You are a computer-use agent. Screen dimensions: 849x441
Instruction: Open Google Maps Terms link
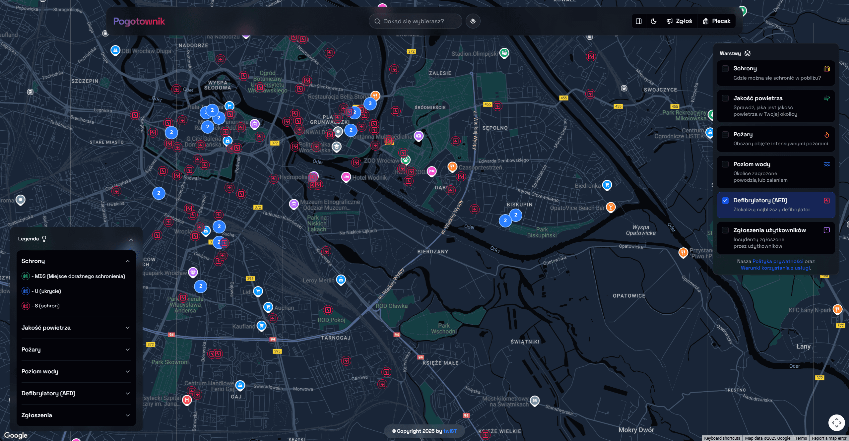pos(801,438)
